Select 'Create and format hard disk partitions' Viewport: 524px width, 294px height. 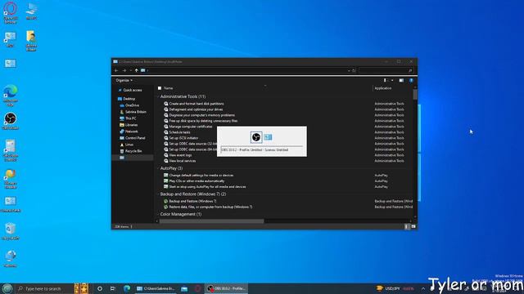196,104
